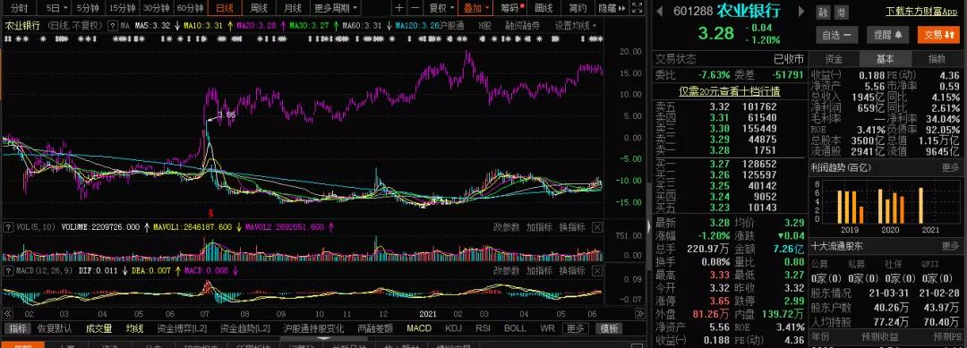Image resolution: width=967 pixels, height=348 pixels.
Task: Open 复权 adjustment dropdown
Action: 441,8
